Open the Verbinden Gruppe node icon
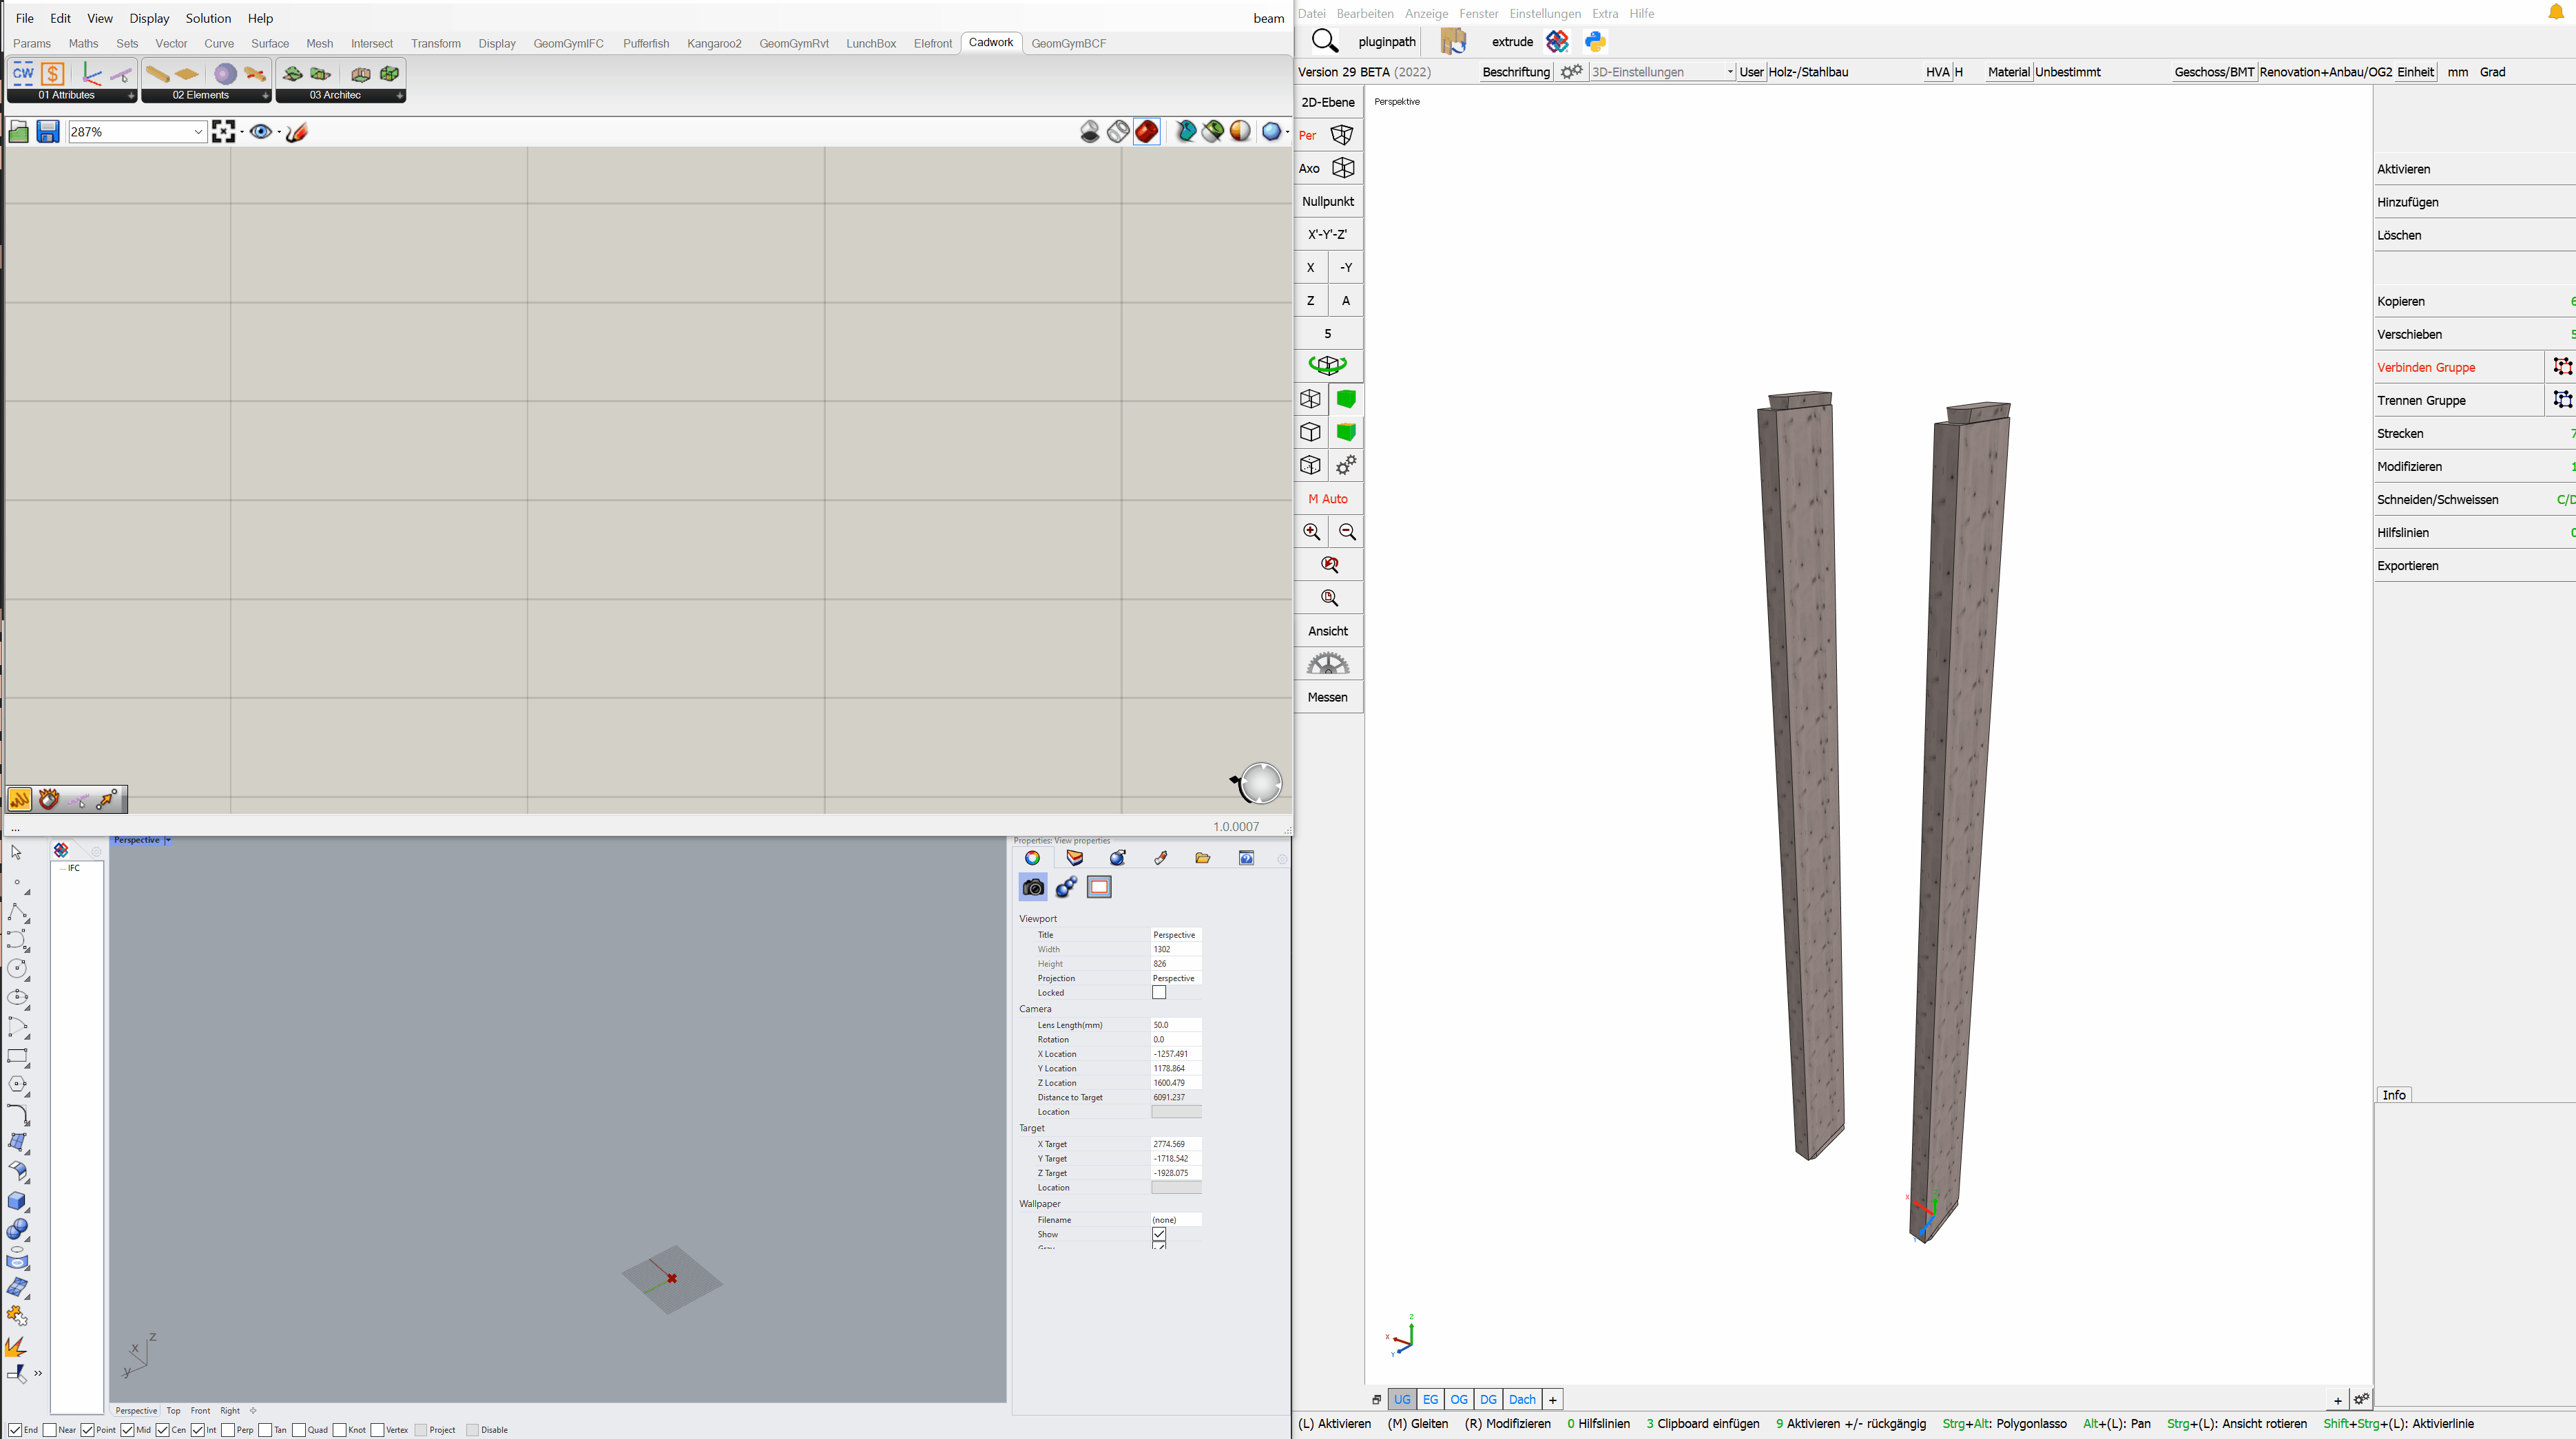Screen dimensions: 2576x1439 pyautogui.click(x=2562, y=367)
